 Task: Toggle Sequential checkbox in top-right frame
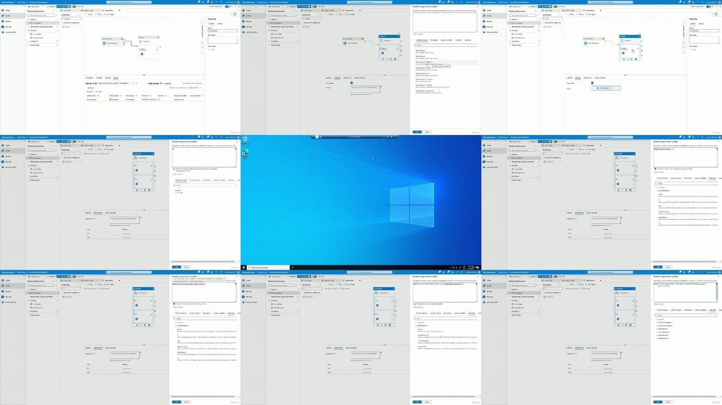click(592, 83)
